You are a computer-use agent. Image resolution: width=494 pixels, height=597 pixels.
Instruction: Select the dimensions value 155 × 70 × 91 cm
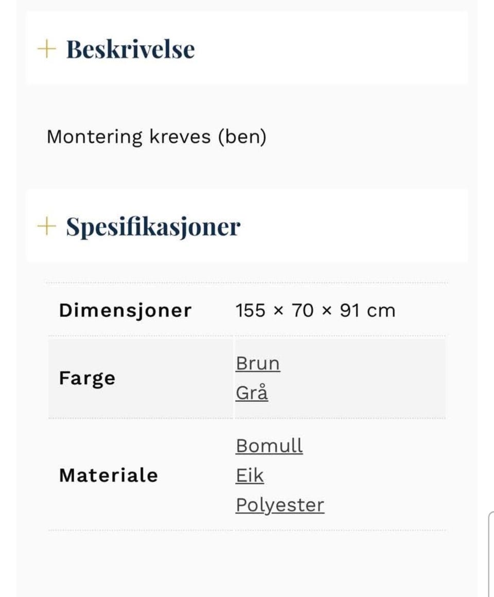[x=315, y=310]
